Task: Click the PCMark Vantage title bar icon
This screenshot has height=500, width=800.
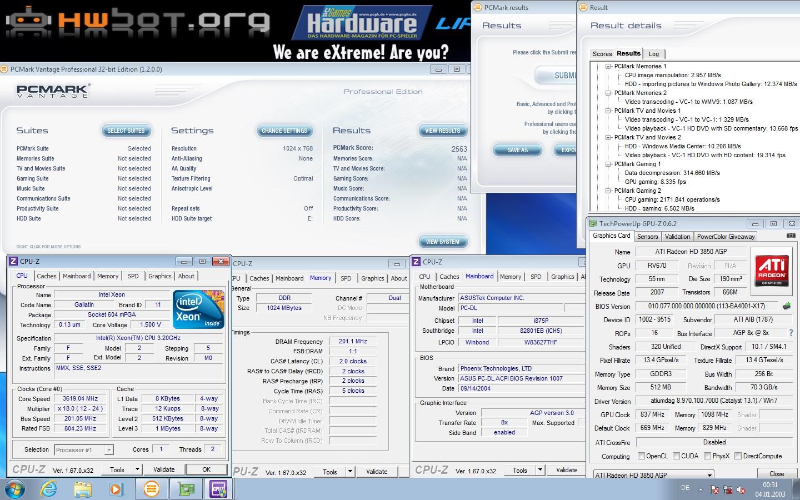Action: coord(5,69)
